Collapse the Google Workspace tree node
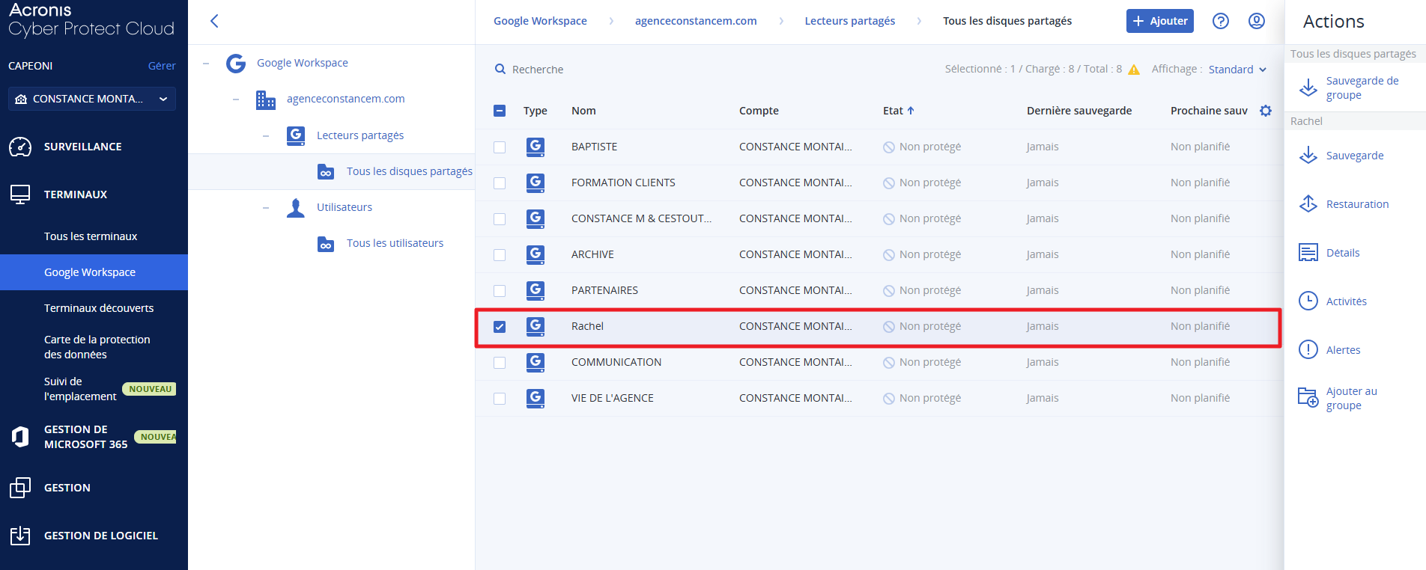Image resolution: width=1426 pixels, height=570 pixels. (x=206, y=63)
